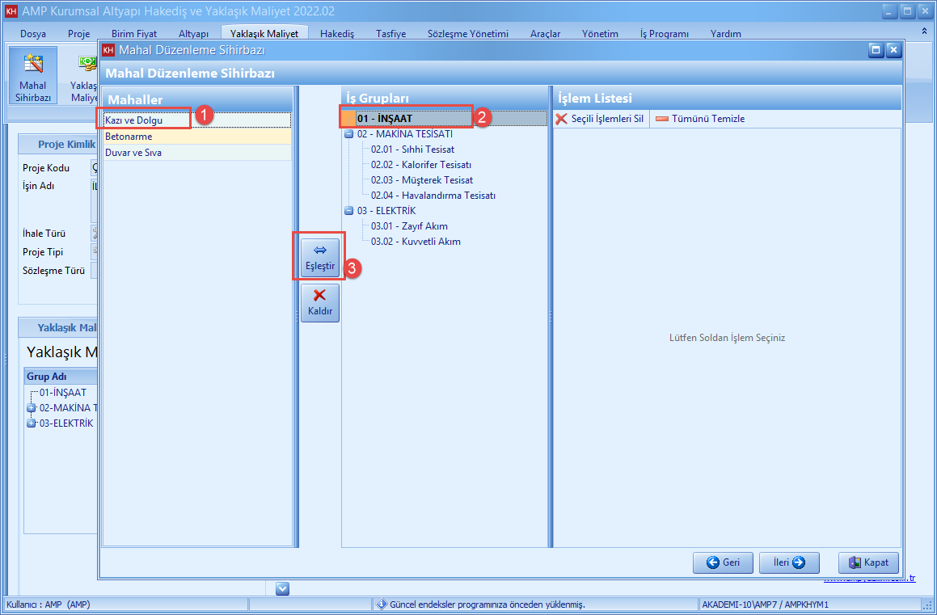Screen dimensions: 937x615
Task: Click the down-arrow button at the bottom
Action: pyautogui.click(x=282, y=588)
